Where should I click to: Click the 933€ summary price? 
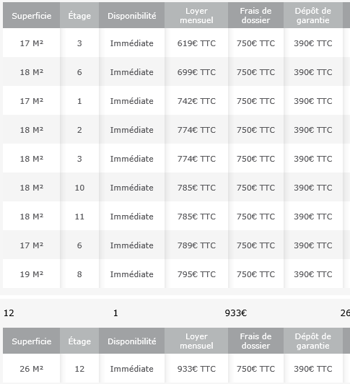pos(236,313)
